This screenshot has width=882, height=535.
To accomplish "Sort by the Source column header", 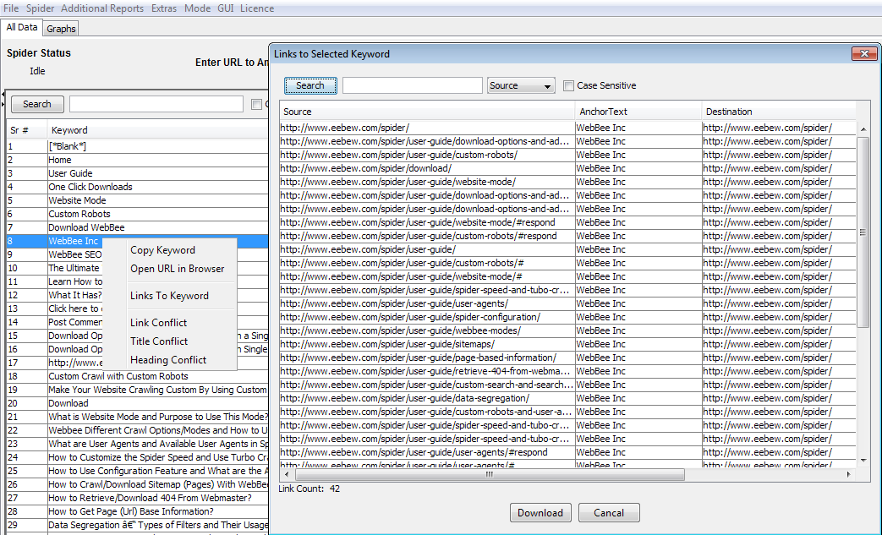I will (x=427, y=112).
